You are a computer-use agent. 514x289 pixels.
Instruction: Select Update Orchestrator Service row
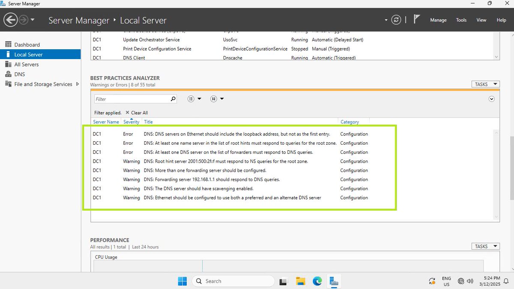(292, 40)
